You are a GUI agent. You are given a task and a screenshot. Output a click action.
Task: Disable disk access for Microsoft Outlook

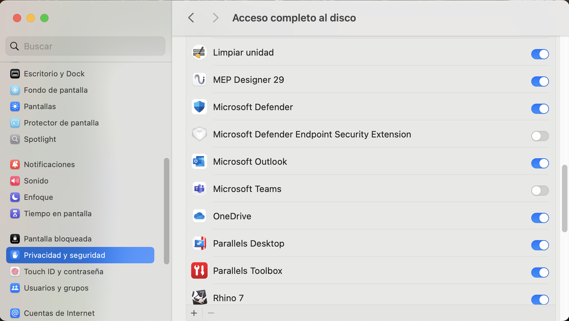point(540,163)
